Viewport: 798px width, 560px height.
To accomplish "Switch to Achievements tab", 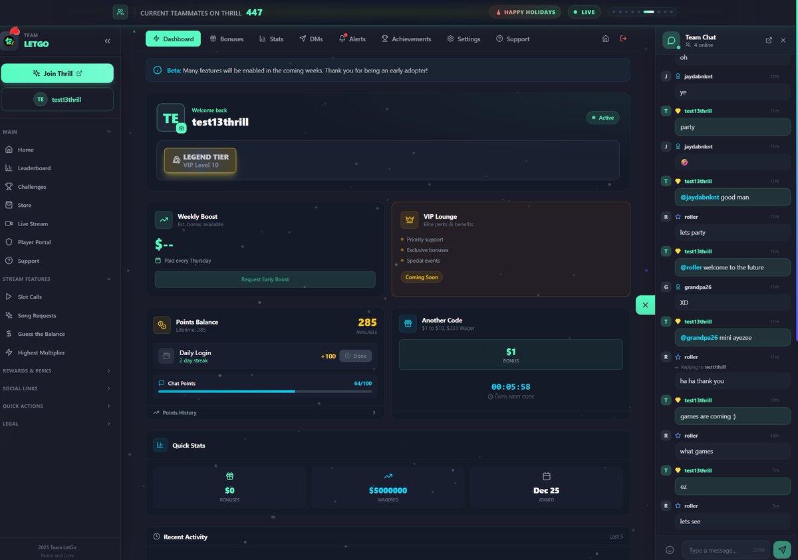I will (x=406, y=39).
